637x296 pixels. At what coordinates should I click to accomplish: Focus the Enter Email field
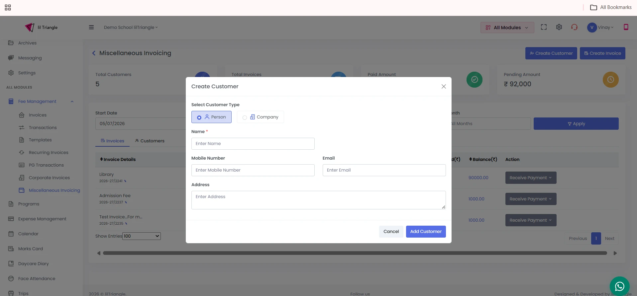[384, 170]
